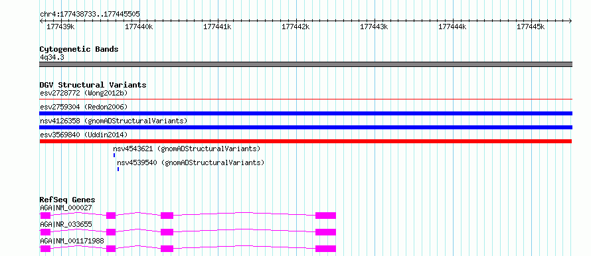Image resolution: width=591 pixels, height=256 pixels.
Task: Click the 177439k ruler tick label
Action: pyautogui.click(x=60, y=27)
